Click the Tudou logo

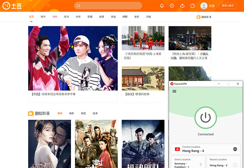coord(12,6)
